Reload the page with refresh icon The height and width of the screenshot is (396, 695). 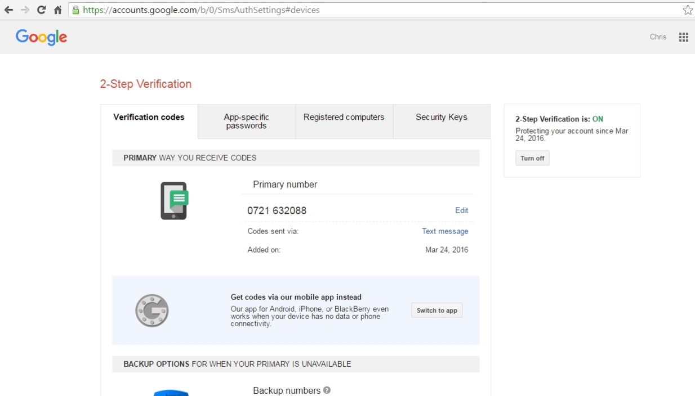(41, 10)
